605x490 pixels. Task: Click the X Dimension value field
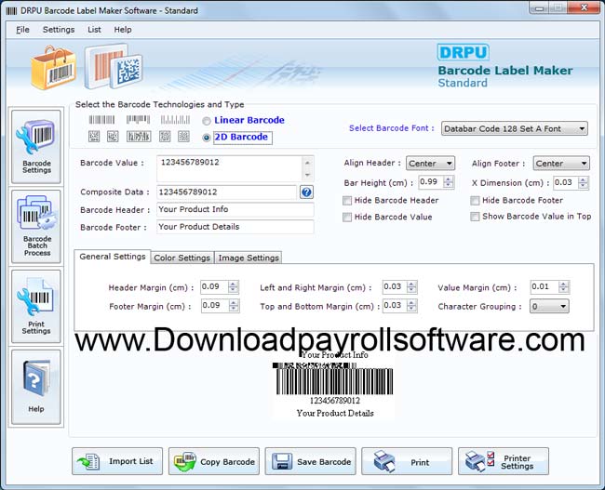566,182
